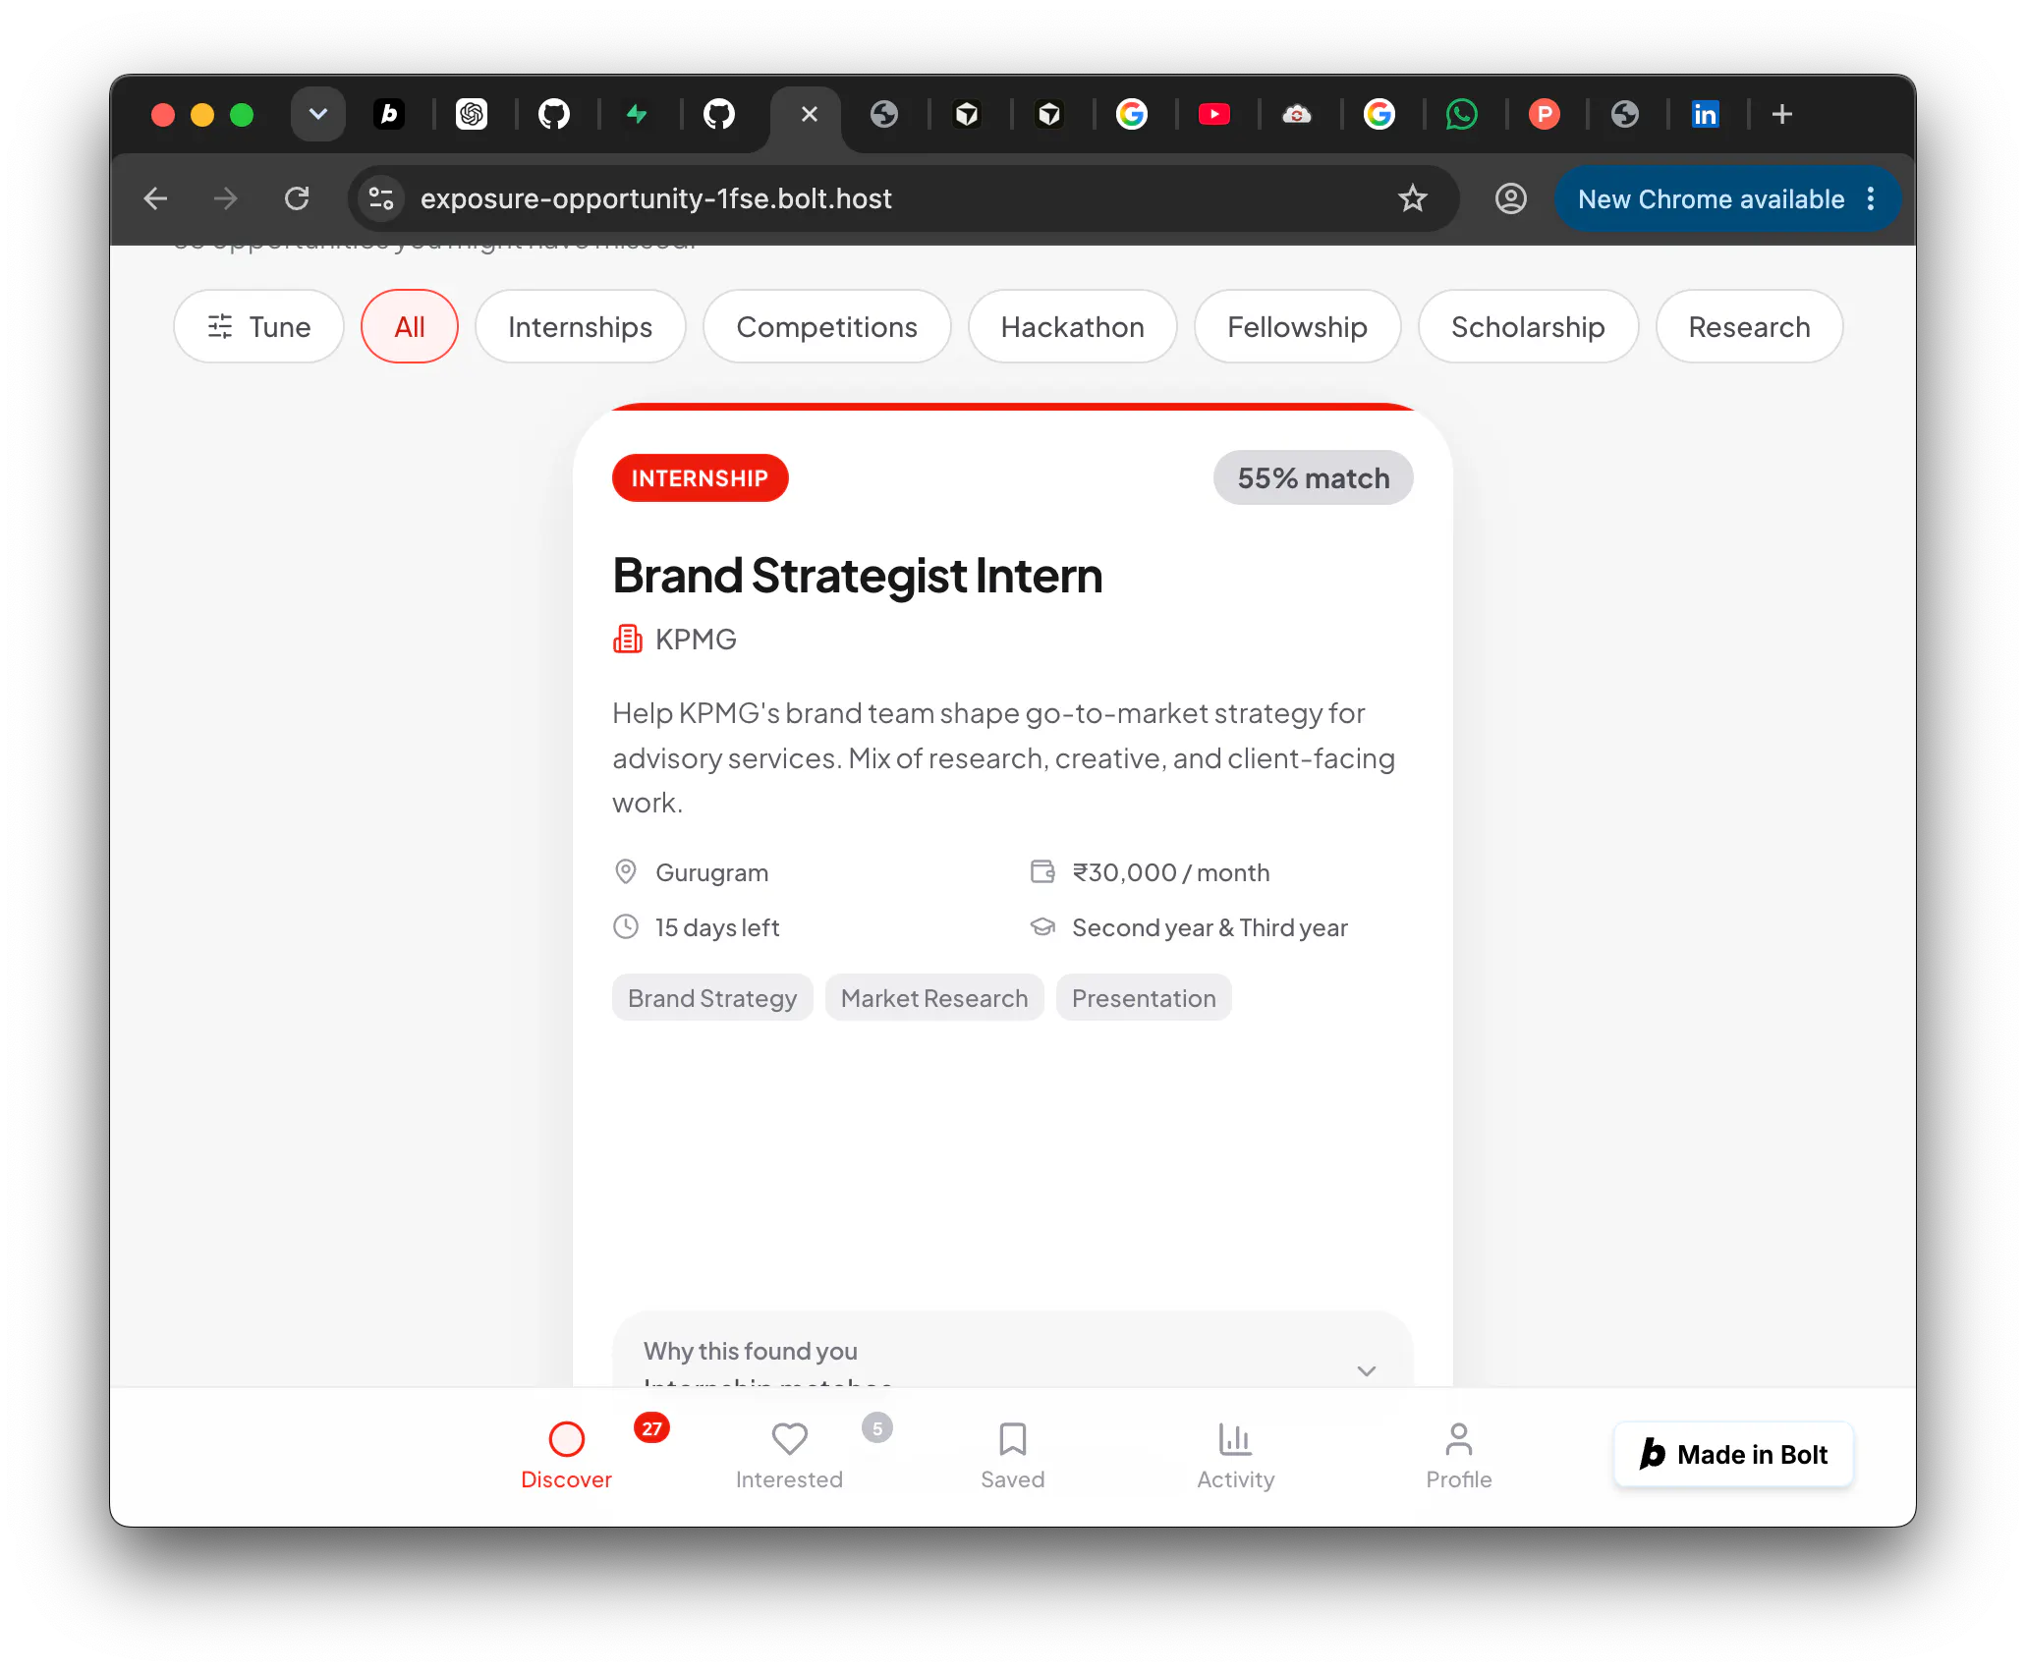The image size is (2026, 1672).
Task: Show Research opportunities
Action: (x=1750, y=327)
